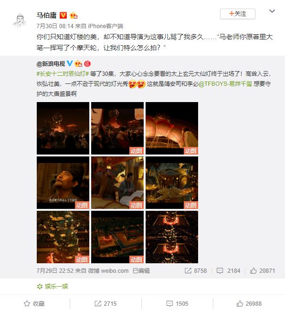Screen dimensions: 285x310
Task: Click the blue V badge beside 新浪电视
Action: [70, 63]
